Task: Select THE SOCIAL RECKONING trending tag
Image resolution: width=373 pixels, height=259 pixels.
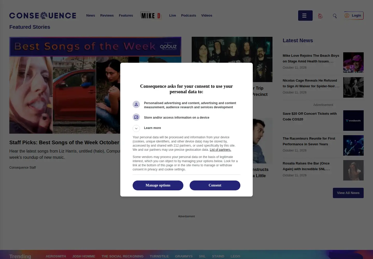Action: pos(123,256)
